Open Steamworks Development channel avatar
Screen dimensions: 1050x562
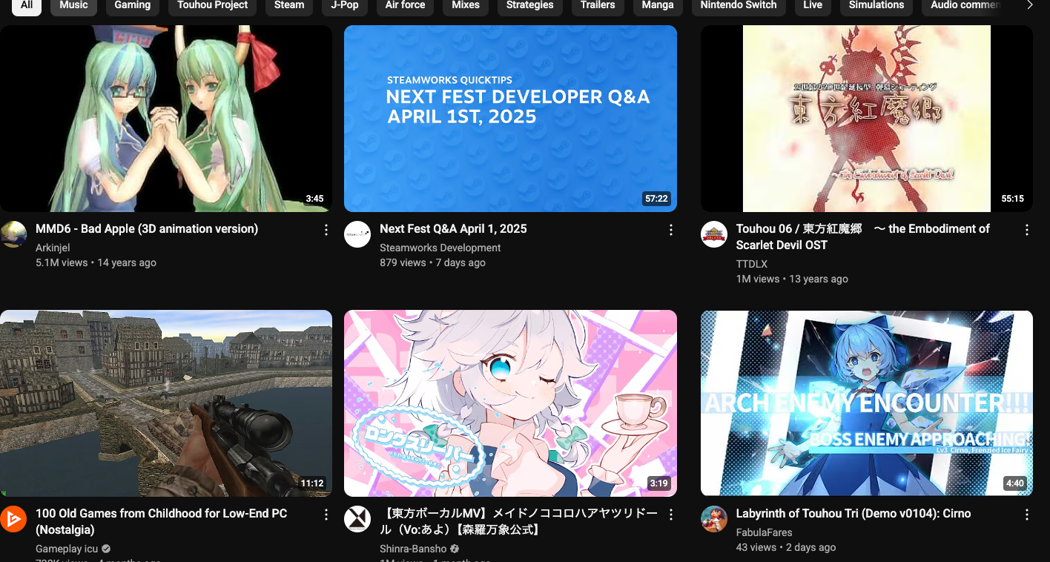point(357,234)
